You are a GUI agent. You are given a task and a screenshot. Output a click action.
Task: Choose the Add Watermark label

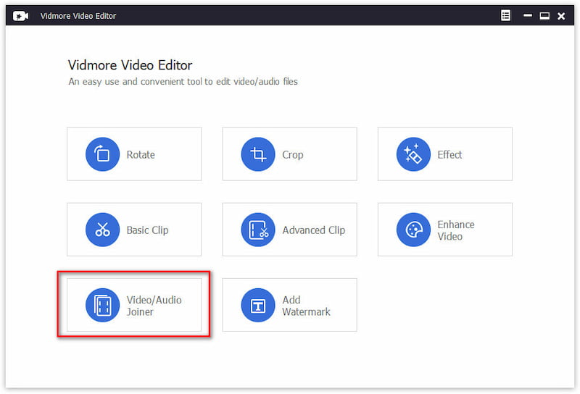[x=306, y=305]
